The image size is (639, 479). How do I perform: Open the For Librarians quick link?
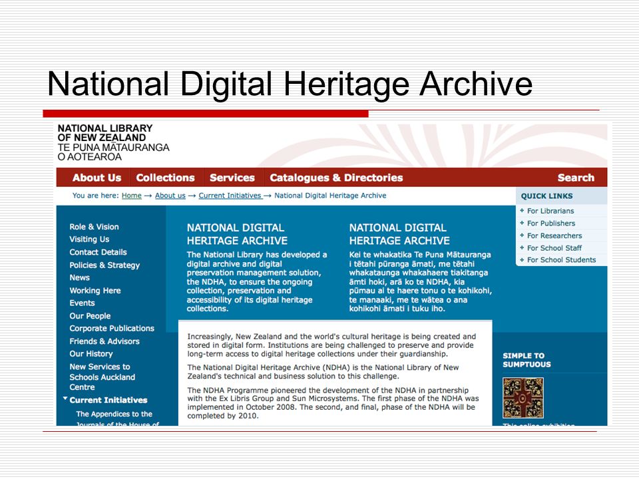point(550,211)
